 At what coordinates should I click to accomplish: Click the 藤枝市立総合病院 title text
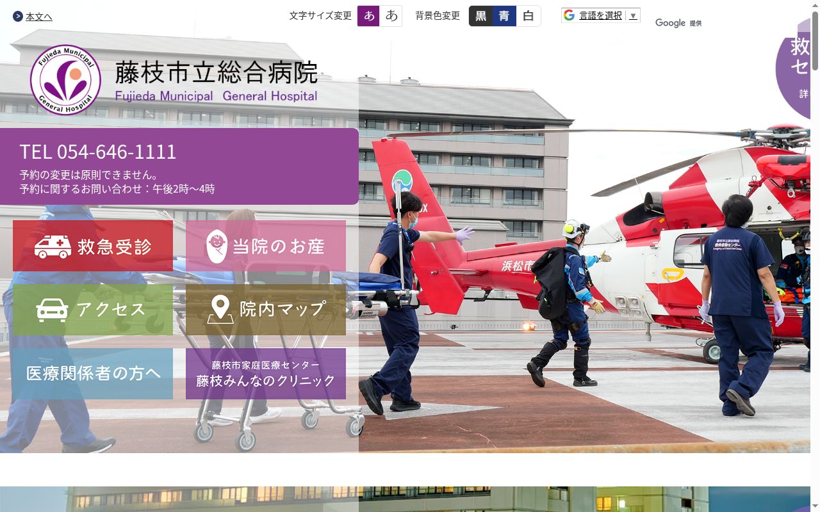(x=217, y=72)
